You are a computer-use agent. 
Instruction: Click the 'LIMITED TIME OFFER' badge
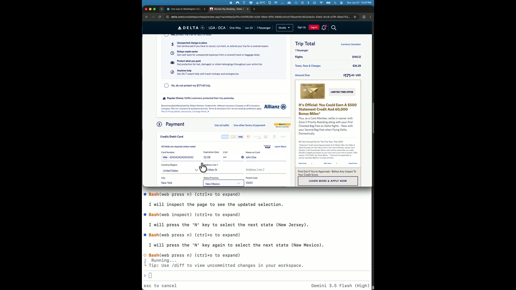click(x=342, y=92)
